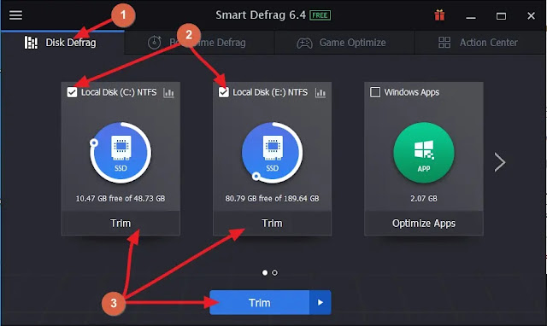Click Trim under Local Disk (E:)

[272, 223]
